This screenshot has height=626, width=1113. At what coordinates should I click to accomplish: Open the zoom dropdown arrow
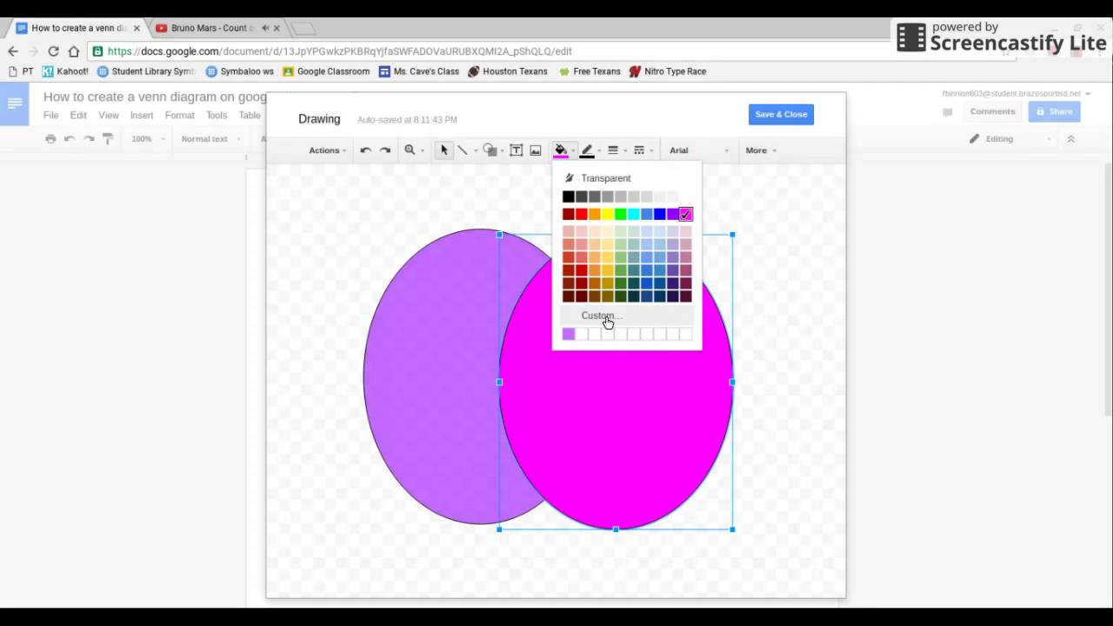pos(423,151)
